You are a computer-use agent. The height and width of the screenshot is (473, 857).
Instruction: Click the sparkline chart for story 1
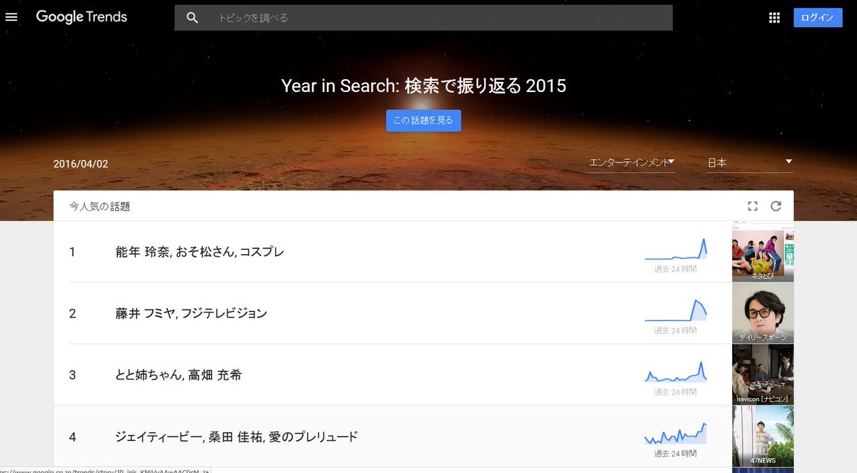pos(676,249)
